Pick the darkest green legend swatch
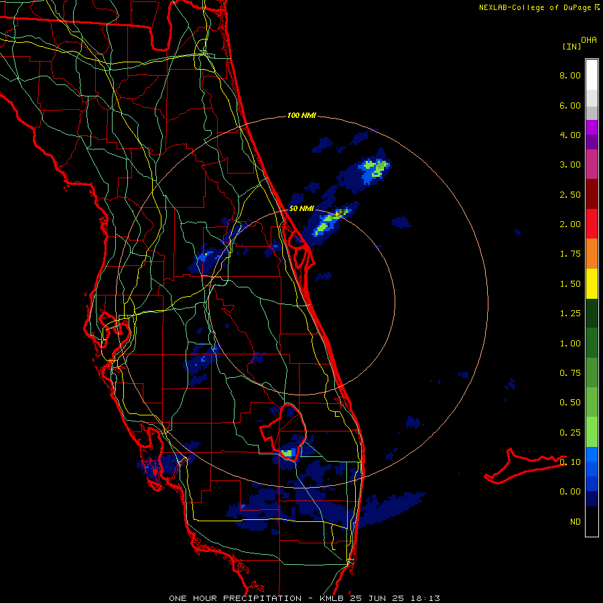603x603 pixels. tap(592, 314)
